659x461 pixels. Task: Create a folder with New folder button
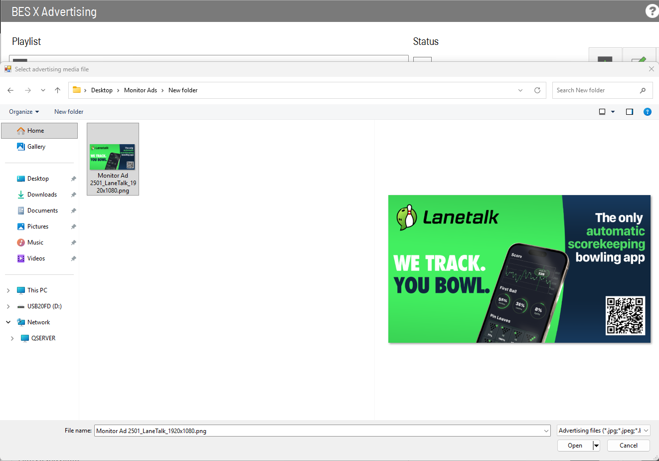[x=69, y=112]
